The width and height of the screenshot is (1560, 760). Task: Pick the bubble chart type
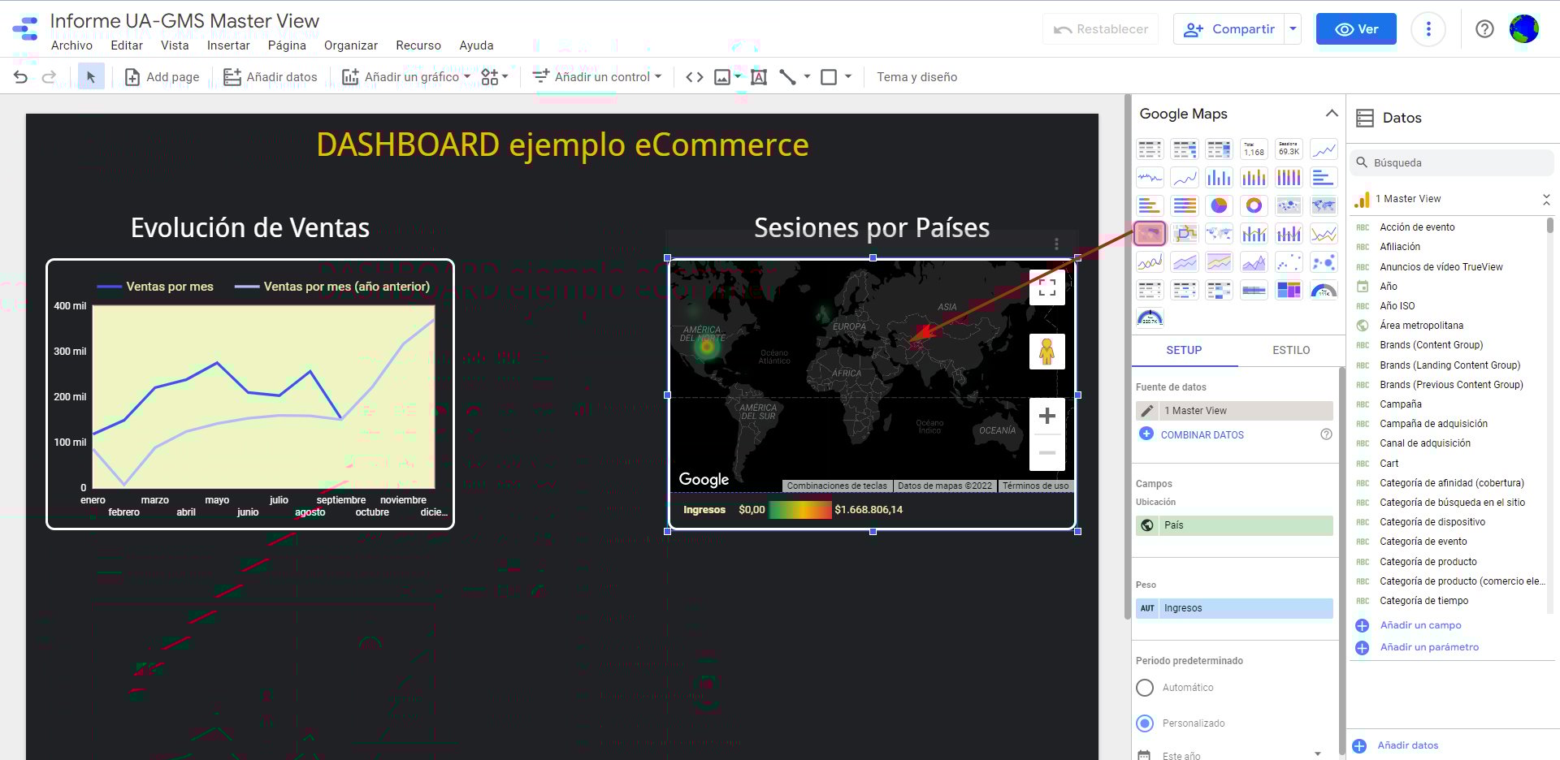tap(1324, 262)
